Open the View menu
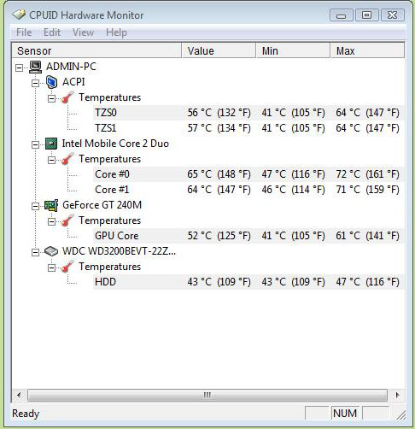This screenshot has width=415, height=429. click(x=83, y=32)
